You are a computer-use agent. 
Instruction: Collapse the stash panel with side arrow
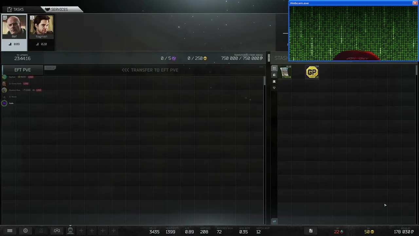[x=269, y=58]
